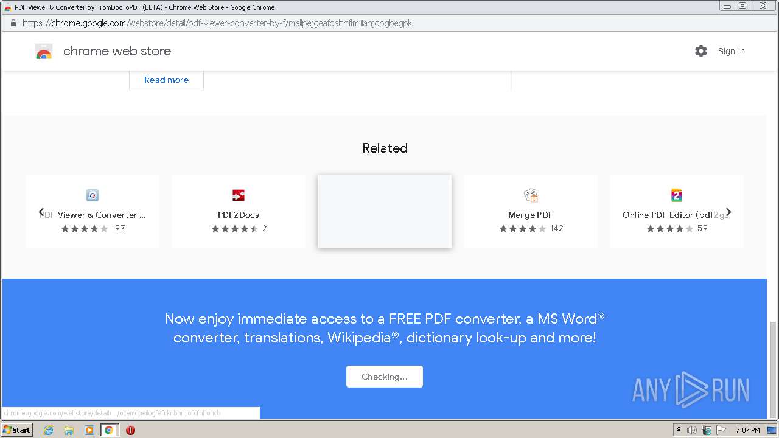Click the Sign in link

coord(731,51)
